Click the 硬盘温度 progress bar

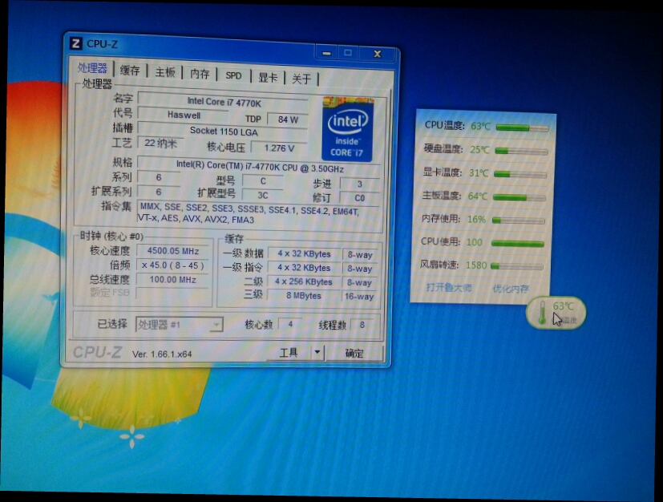click(521, 151)
